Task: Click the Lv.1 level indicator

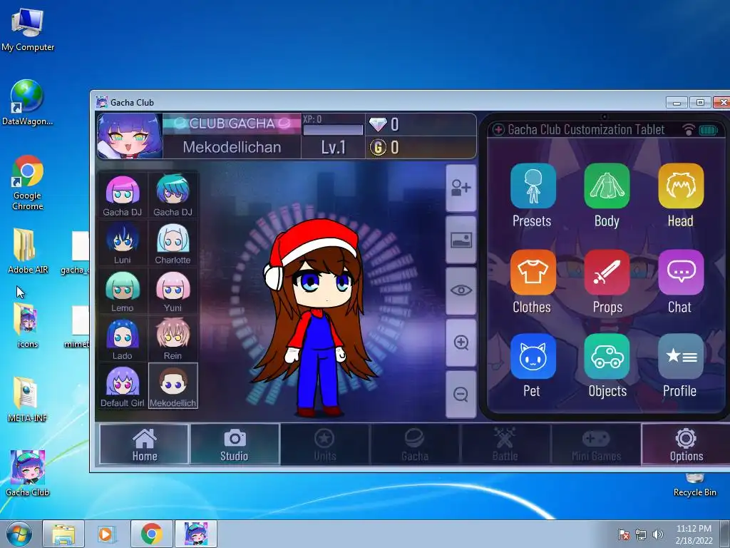Action: tap(334, 148)
